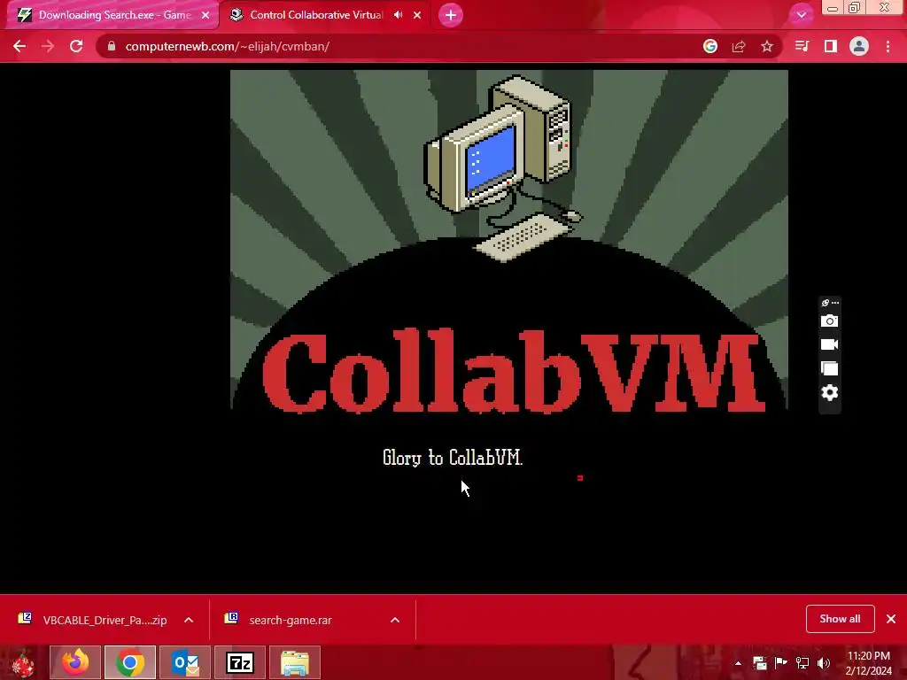Bookmark this page with the star

pyautogui.click(x=767, y=46)
